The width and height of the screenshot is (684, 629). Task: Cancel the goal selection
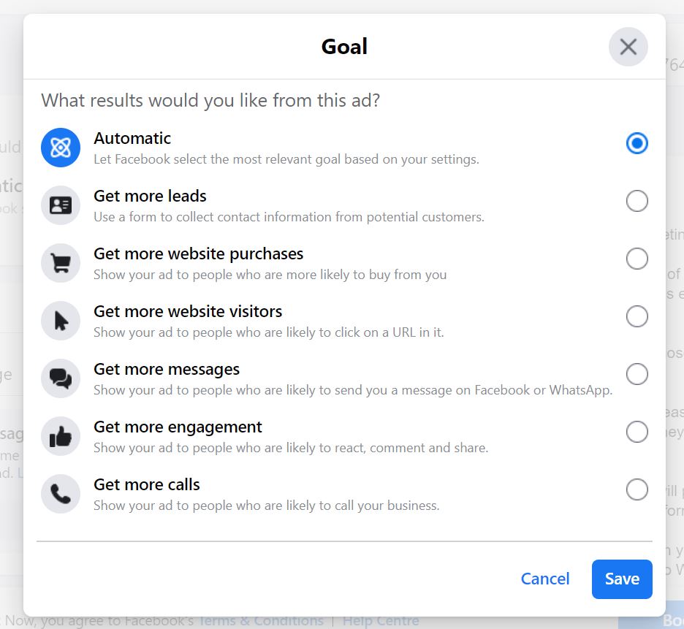click(545, 579)
